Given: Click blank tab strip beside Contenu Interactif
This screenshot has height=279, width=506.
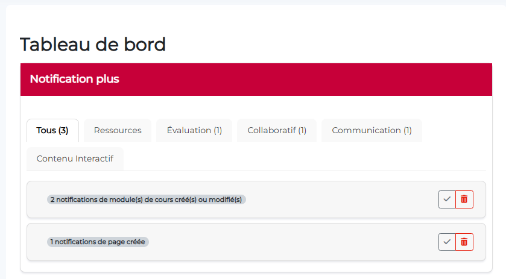Looking at the screenshot, I should [x=302, y=158].
